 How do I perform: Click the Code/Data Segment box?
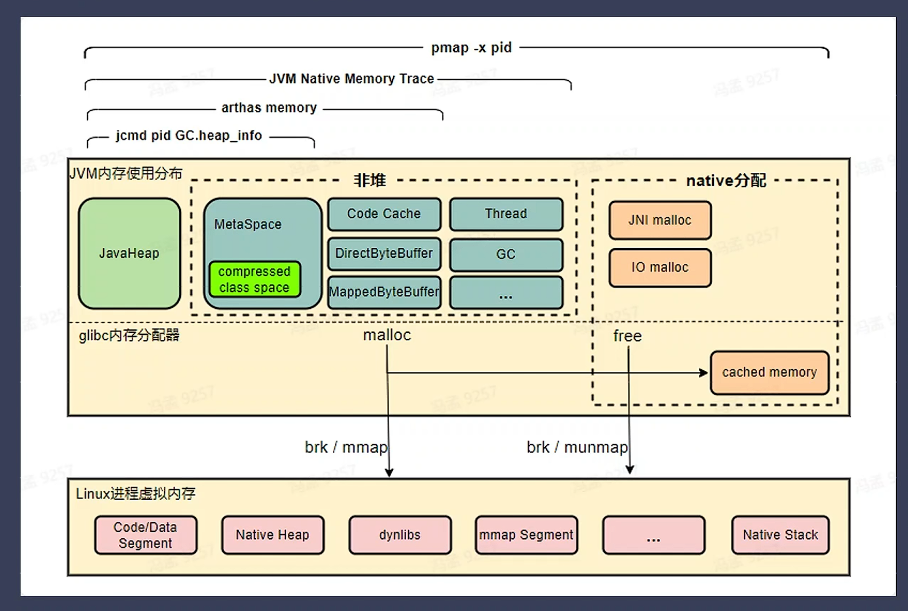click(146, 535)
